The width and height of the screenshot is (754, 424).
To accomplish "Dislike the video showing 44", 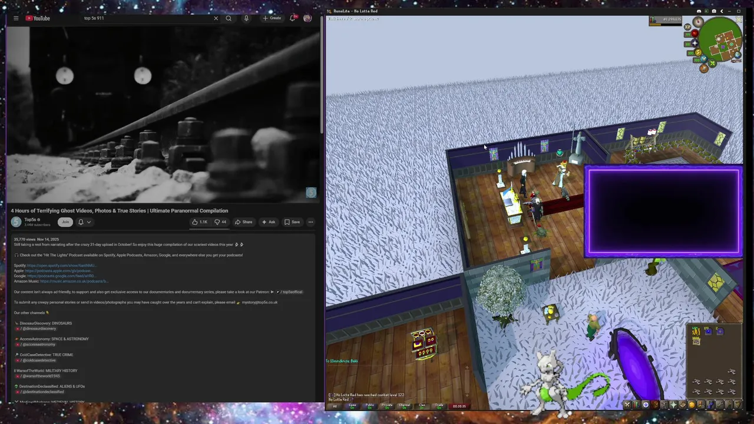I will 220,222.
